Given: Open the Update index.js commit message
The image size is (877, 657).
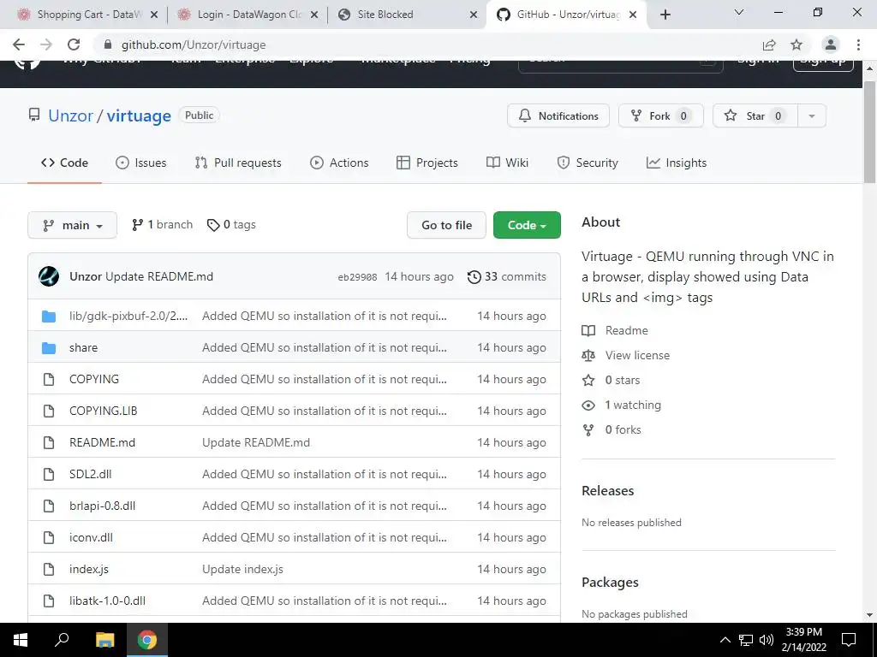Looking at the screenshot, I should (242, 569).
